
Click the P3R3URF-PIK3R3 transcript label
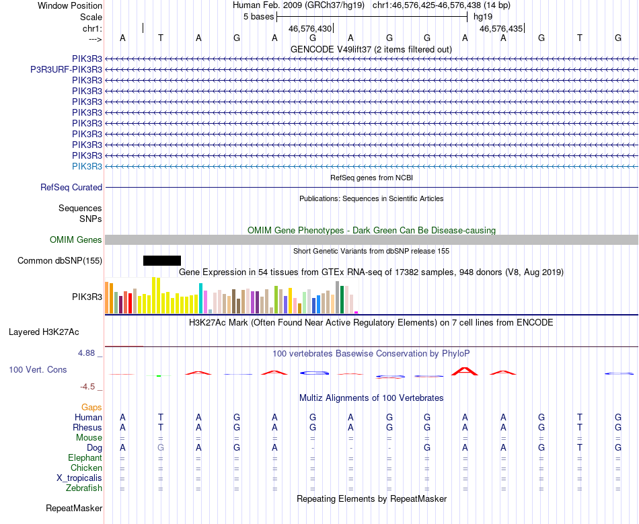(67, 70)
